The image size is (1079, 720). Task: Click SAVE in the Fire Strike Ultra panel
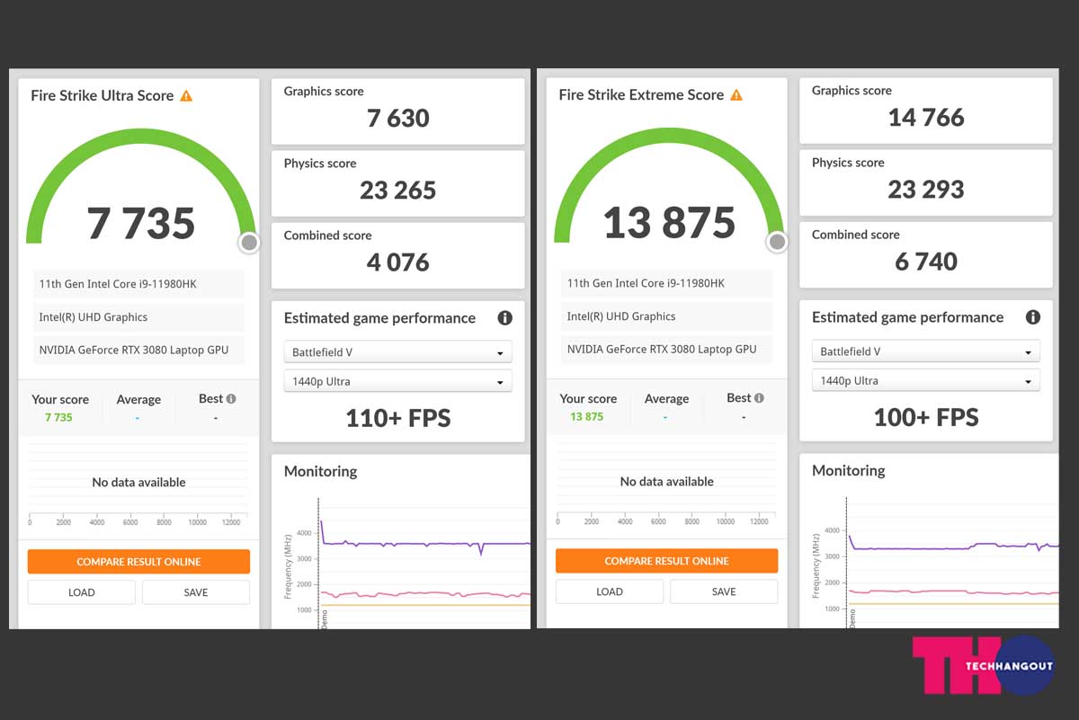[x=196, y=592]
